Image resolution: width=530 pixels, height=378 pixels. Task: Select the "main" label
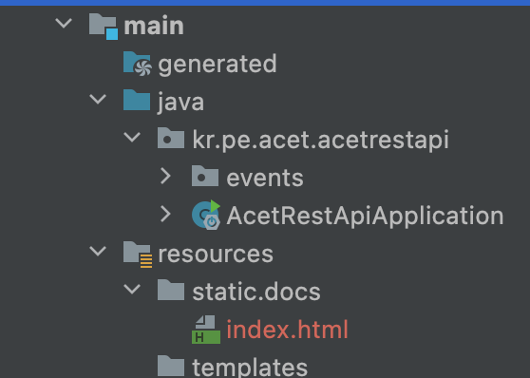154,26
